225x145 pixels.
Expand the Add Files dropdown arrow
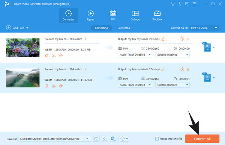27,28
